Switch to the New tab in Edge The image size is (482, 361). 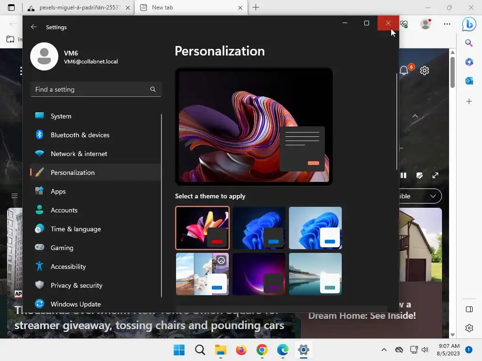[191, 8]
